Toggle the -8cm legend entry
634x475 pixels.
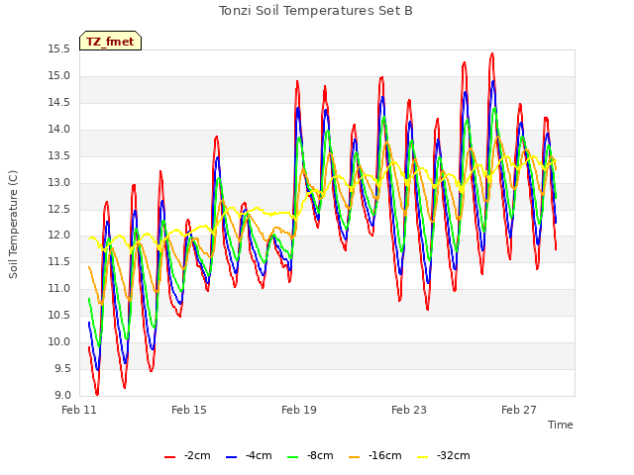click(x=310, y=456)
